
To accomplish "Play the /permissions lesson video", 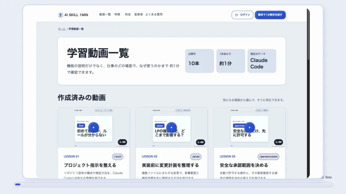I will [x=249, y=127].
